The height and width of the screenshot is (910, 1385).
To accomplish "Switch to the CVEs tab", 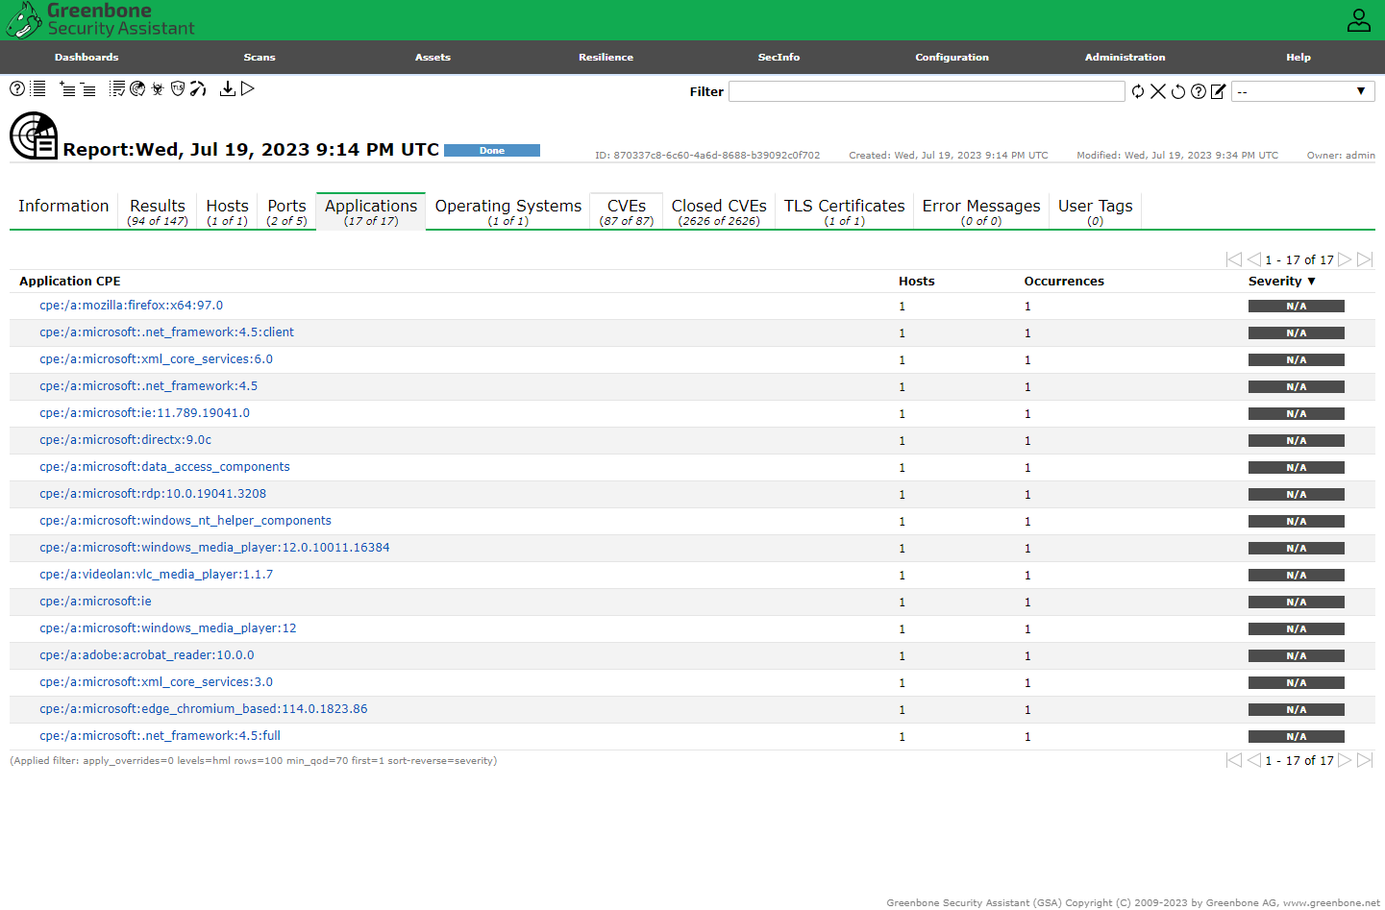I will 627,211.
